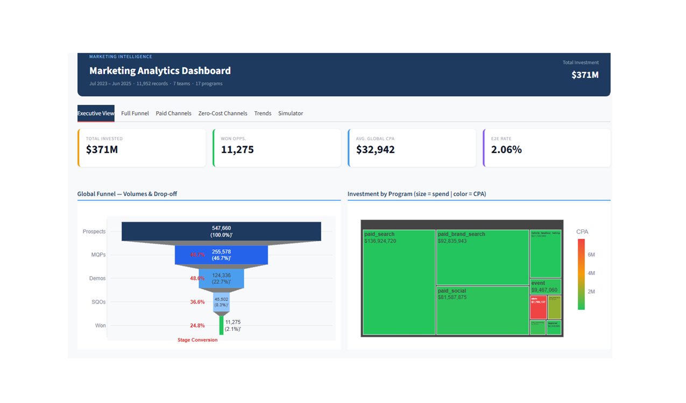Image resolution: width=686 pixels, height=403 pixels.
Task: Click the 4M tick on CPA legend
Action: [591, 274]
